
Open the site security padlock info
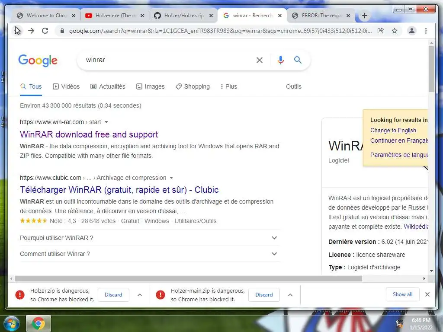62,31
